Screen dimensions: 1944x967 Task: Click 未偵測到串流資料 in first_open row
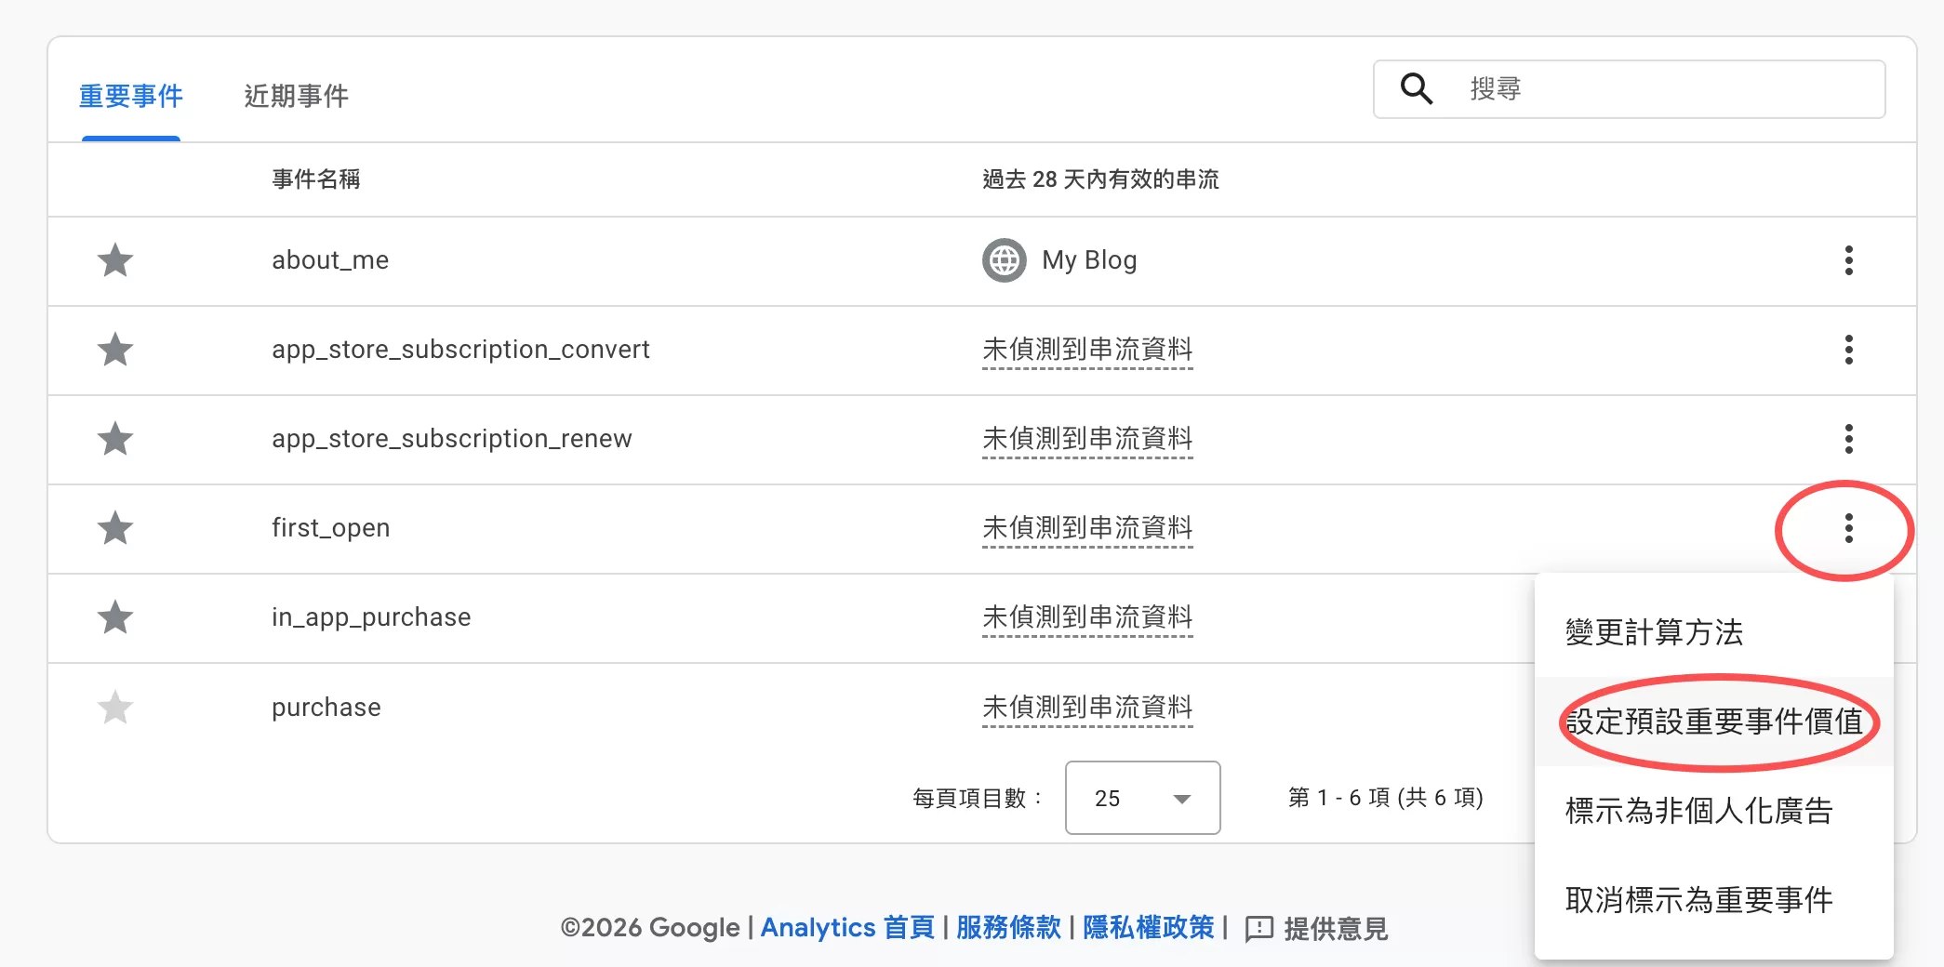[x=1087, y=528]
